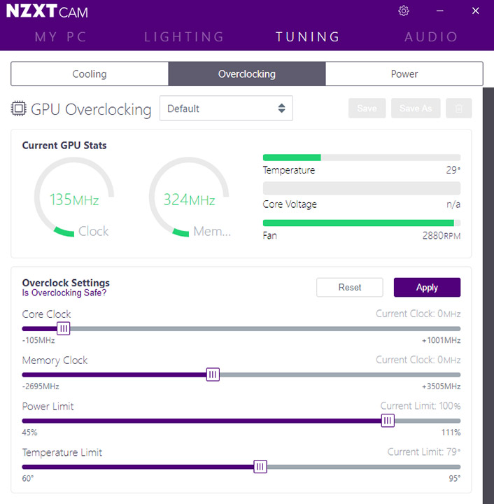This screenshot has height=504, width=494.
Task: Click the -105MHz core clock minimum label
Action: tap(38, 340)
